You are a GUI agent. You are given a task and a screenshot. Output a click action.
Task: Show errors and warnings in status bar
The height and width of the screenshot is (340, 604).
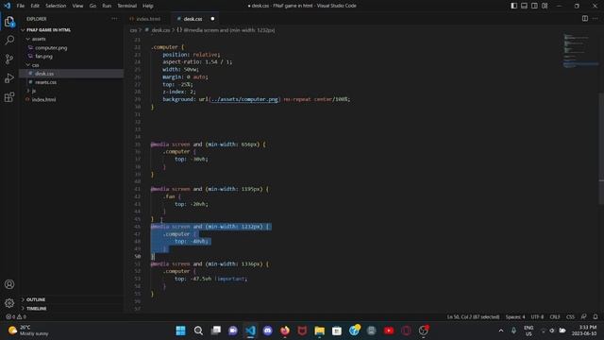click(x=16, y=316)
